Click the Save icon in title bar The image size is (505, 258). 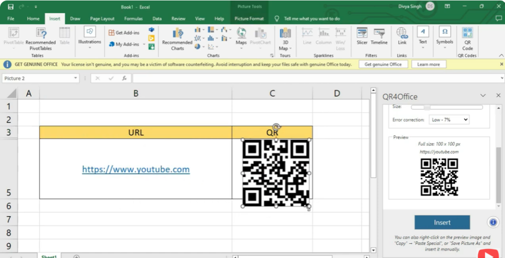pyautogui.click(x=11, y=7)
